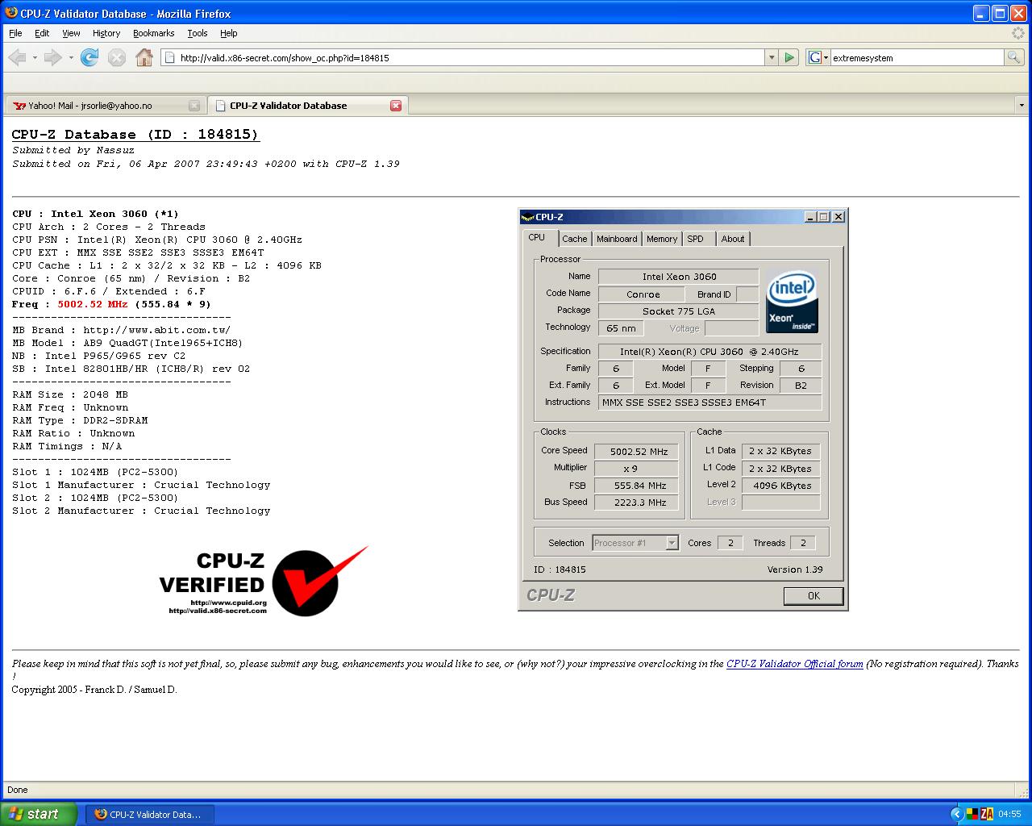Click the ZoneAlarm tray icon
The width and height of the screenshot is (1032, 826).
point(987,814)
